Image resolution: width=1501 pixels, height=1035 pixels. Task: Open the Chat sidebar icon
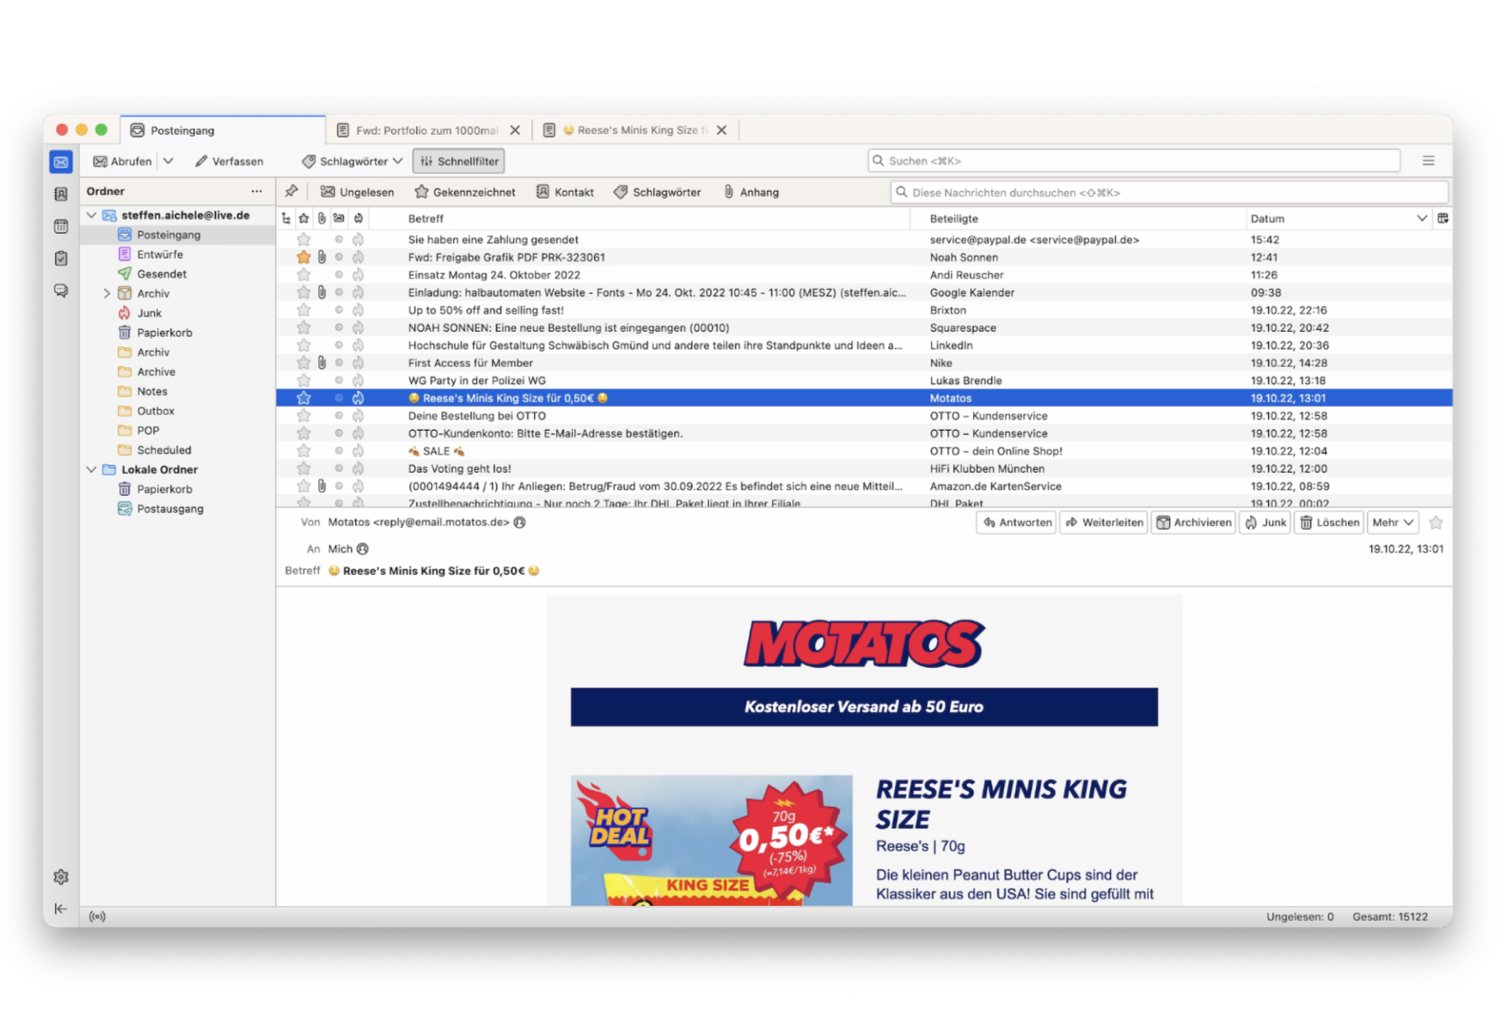pos(61,291)
